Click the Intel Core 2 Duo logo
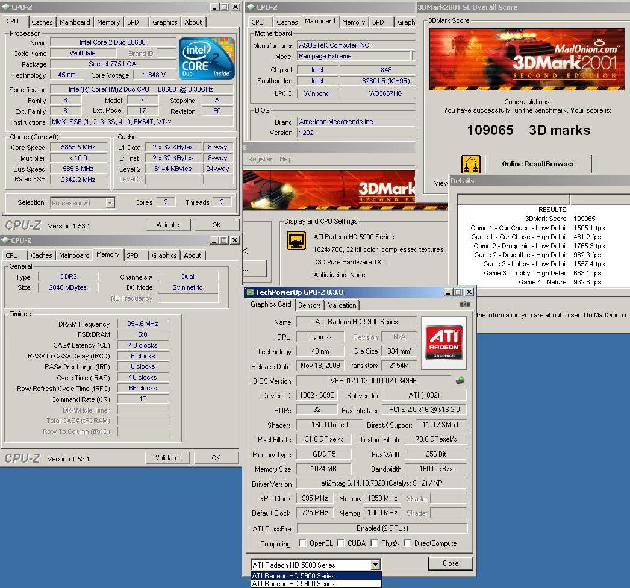Screen dimensions: 630x588 (207, 58)
